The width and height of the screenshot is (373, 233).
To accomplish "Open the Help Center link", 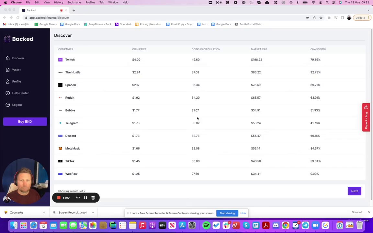I will tap(17, 93).
